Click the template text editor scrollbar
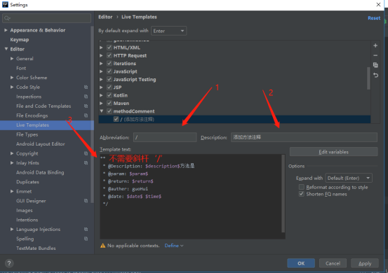 283,194
